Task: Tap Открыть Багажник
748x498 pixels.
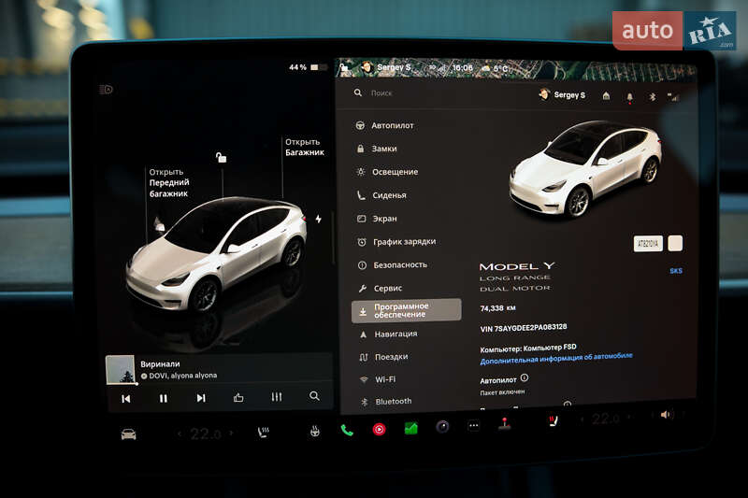Action: [x=305, y=148]
